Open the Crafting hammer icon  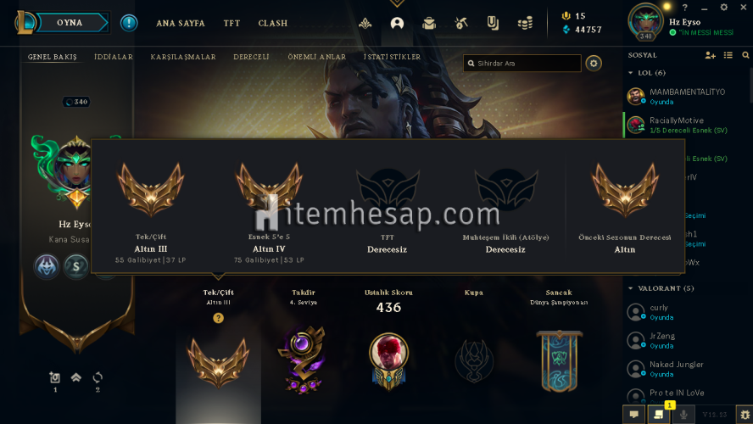pos(461,23)
